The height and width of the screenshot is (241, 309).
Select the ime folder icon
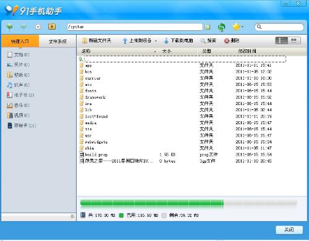[82, 103]
